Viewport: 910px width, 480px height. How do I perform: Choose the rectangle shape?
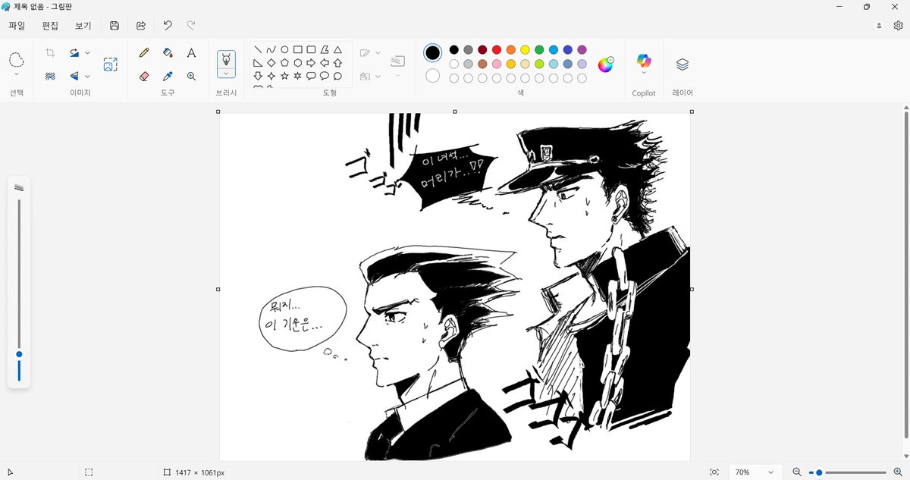(298, 50)
